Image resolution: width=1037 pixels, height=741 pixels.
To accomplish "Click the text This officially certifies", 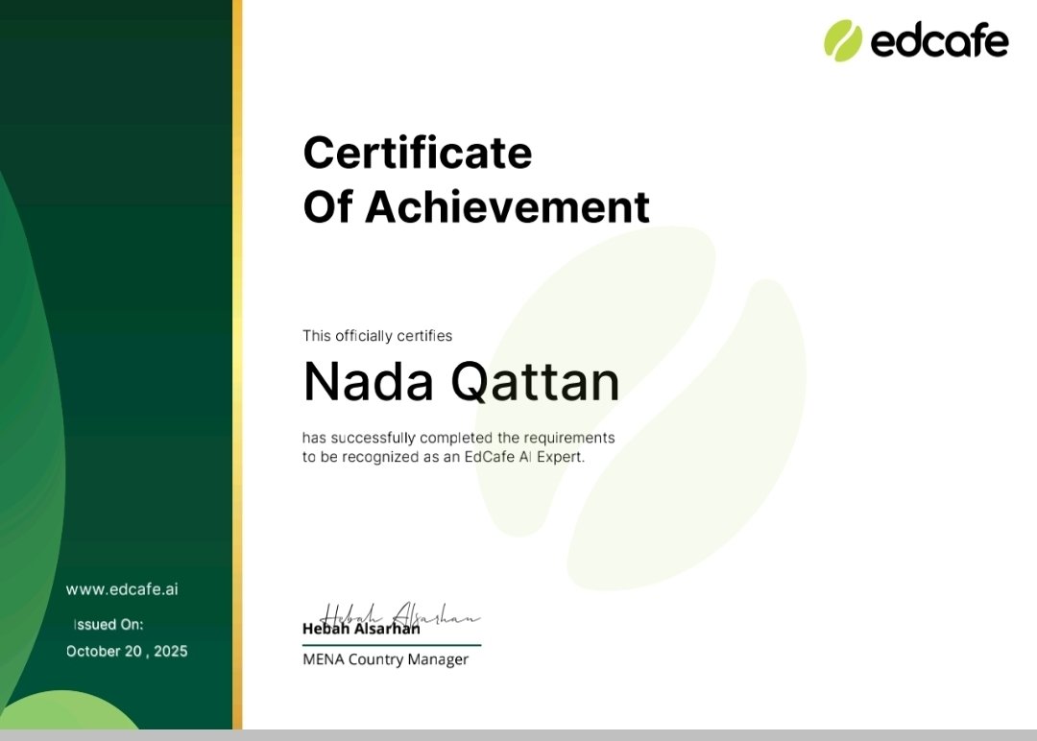I will tap(377, 336).
